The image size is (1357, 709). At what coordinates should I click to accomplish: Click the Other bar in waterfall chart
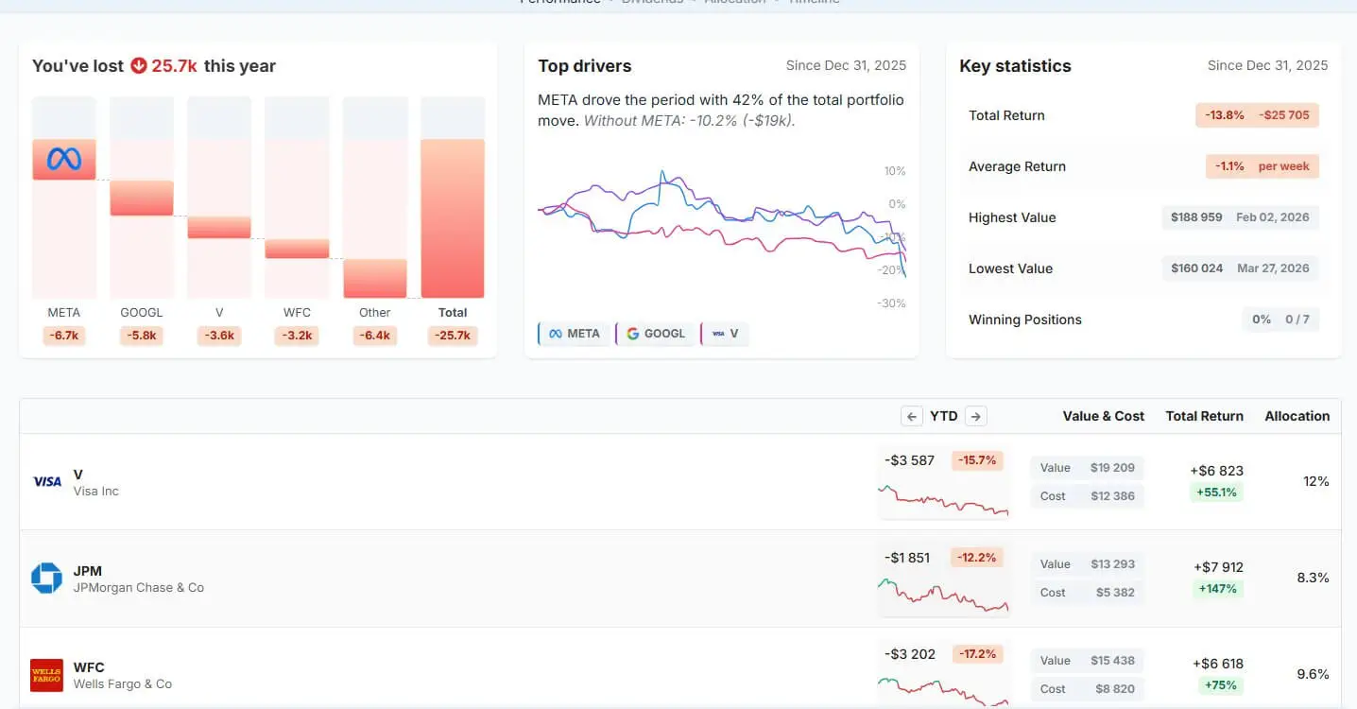click(375, 279)
